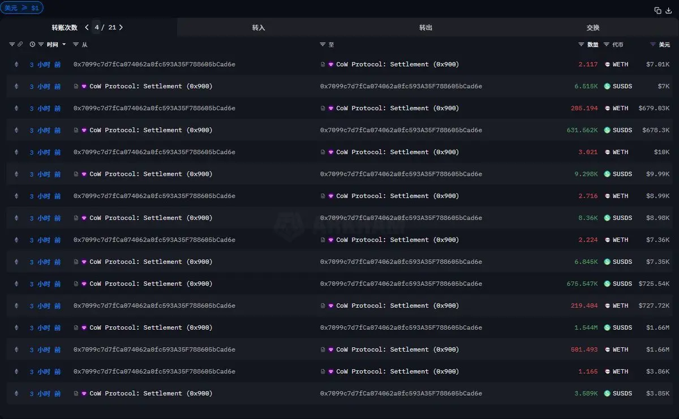Click the contract document icon in the 6.515K row
Viewport: 679px width, 419px height.
[76, 87]
